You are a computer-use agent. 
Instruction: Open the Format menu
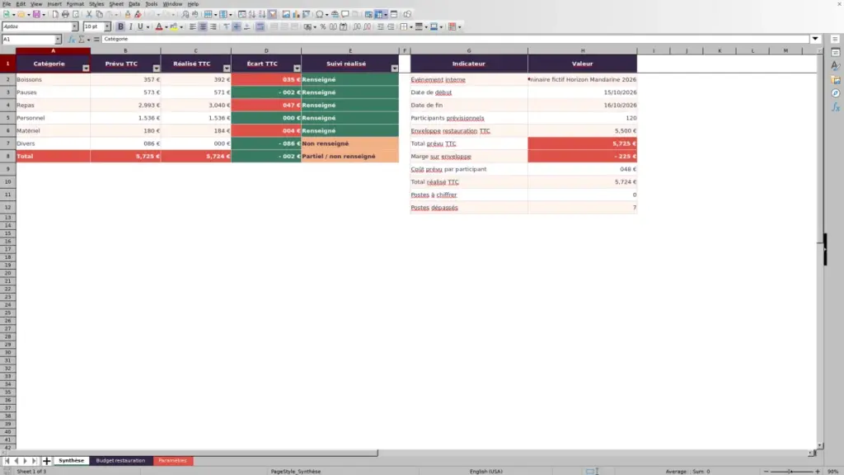(75, 4)
